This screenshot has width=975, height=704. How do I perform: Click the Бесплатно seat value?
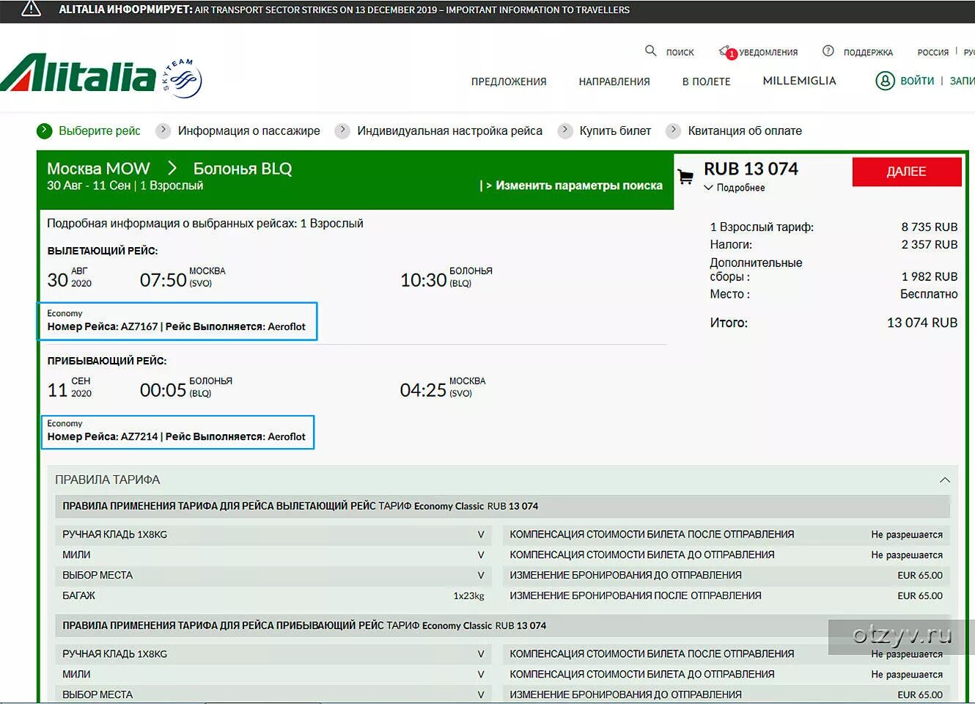click(929, 294)
